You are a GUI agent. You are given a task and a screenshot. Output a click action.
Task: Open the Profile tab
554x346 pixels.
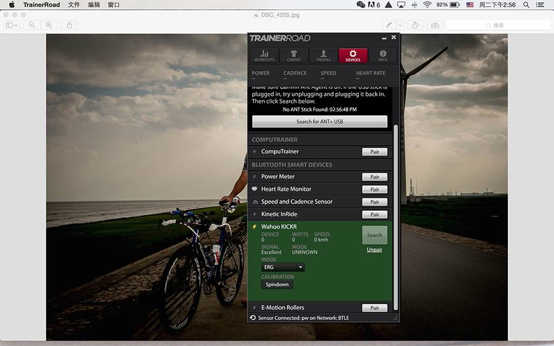[323, 55]
